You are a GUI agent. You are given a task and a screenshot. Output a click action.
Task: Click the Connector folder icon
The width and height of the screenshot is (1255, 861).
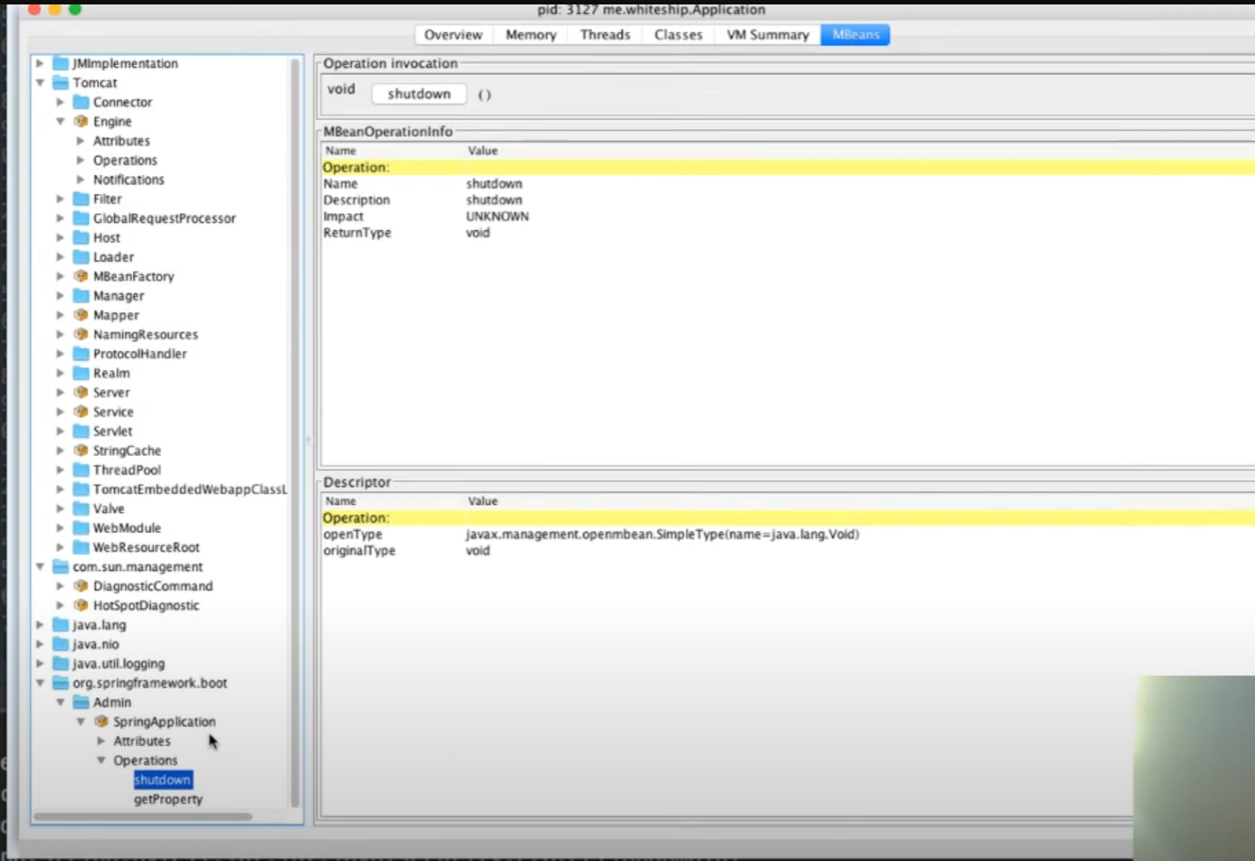[81, 103]
